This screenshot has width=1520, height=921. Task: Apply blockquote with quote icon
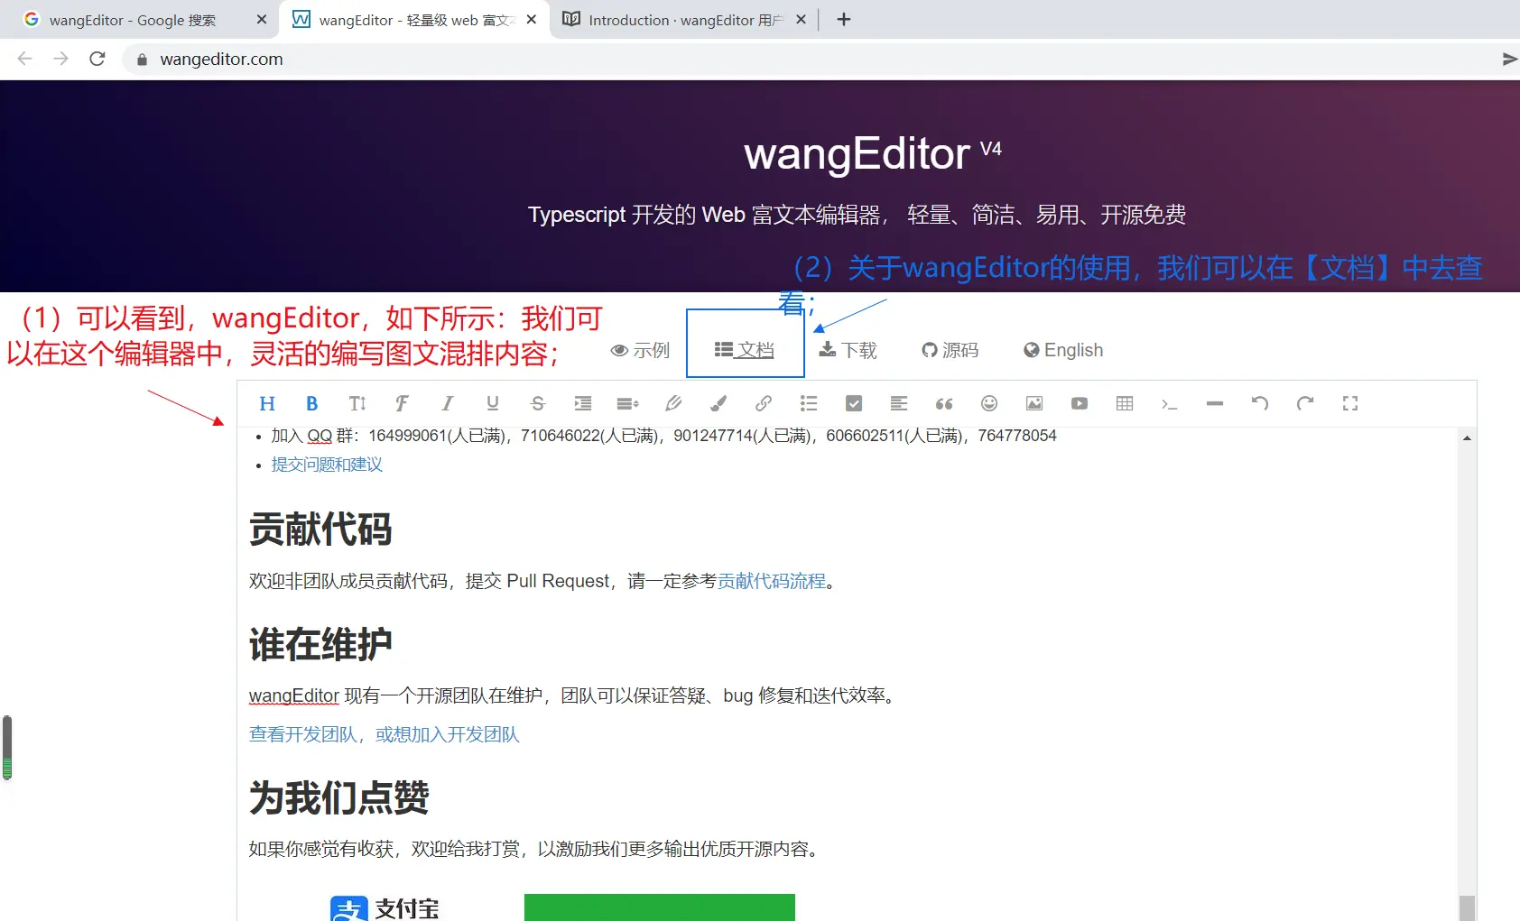[944, 403]
